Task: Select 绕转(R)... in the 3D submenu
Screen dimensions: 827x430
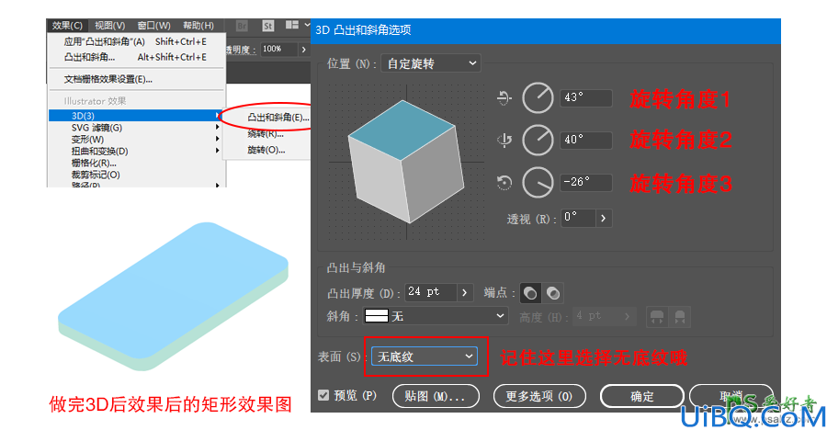Action: coord(266,134)
